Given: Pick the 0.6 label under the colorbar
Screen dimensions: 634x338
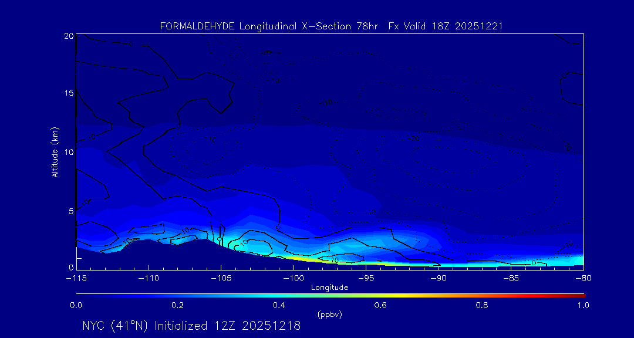Looking at the screenshot, I should click(380, 305).
